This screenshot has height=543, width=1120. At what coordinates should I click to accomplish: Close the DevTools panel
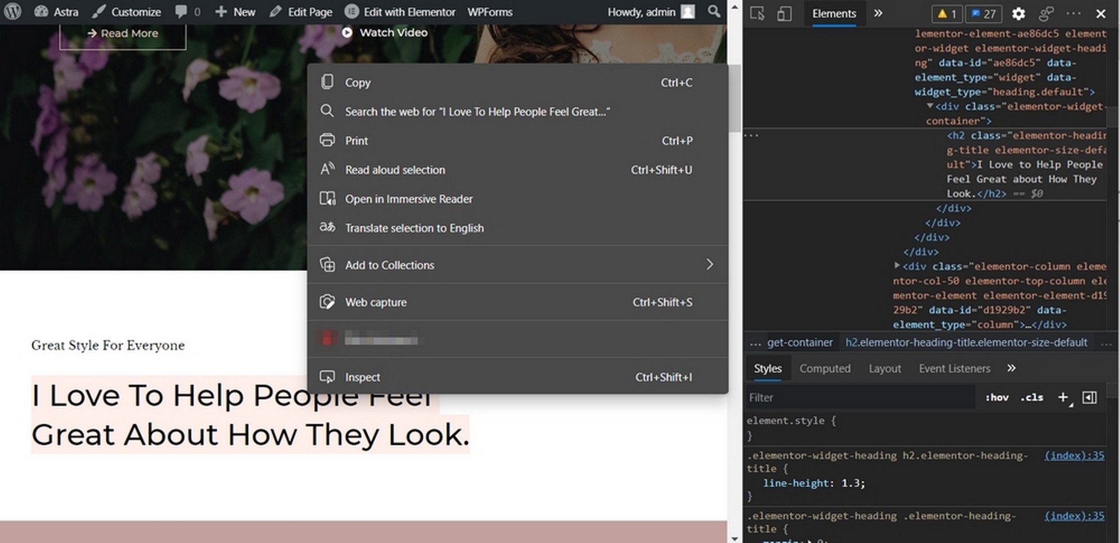[1100, 14]
